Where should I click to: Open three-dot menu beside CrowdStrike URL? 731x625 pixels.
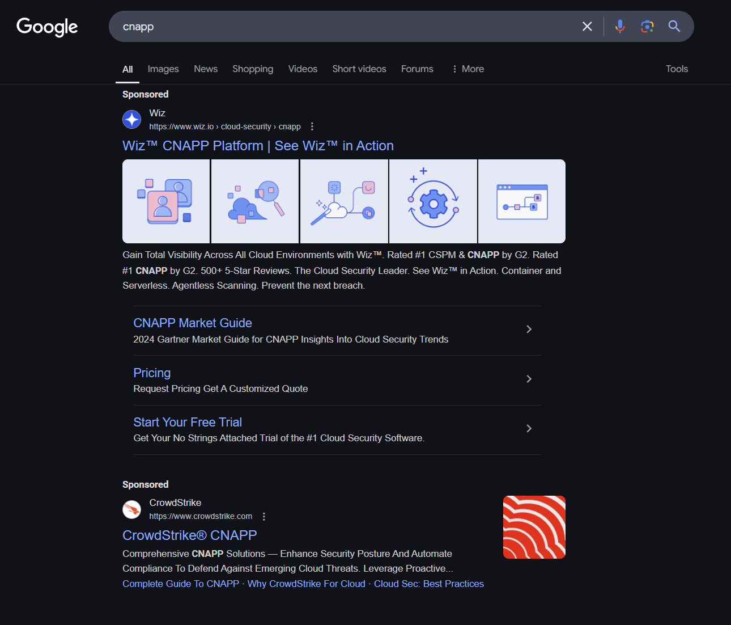pyautogui.click(x=263, y=516)
